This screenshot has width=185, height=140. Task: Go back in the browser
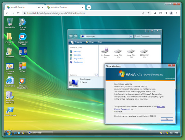pos(7,13)
